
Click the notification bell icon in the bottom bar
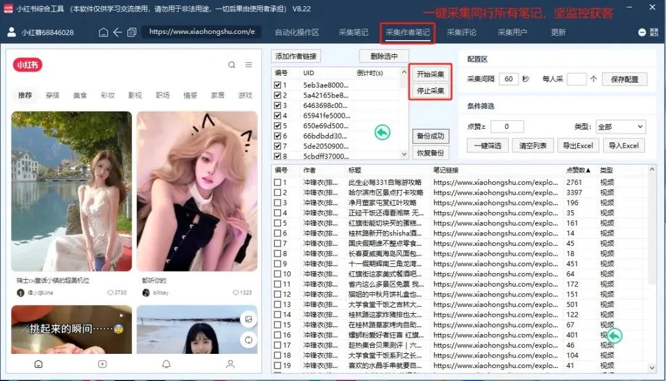166,364
